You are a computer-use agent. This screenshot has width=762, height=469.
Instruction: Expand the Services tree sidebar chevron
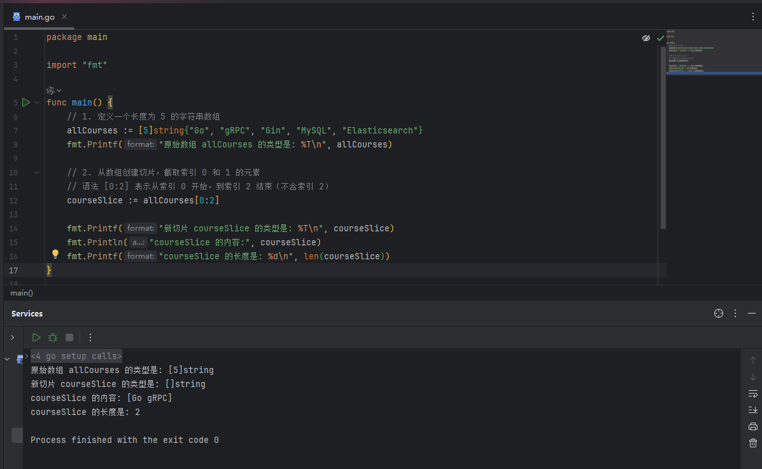[x=13, y=337]
